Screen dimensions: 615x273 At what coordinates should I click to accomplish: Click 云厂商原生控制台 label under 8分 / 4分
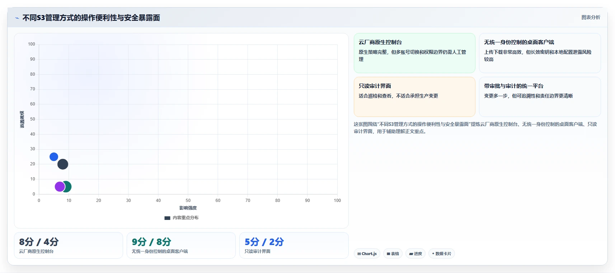tap(36, 251)
